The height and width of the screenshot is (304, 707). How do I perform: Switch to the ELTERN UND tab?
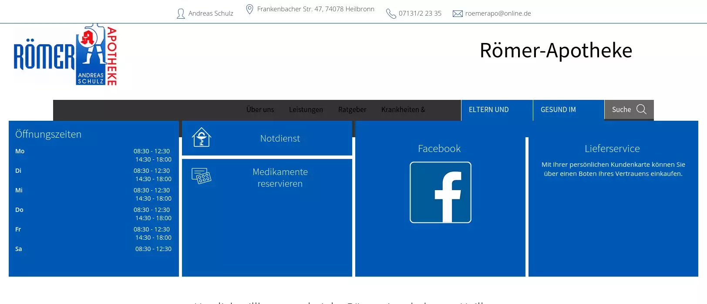click(x=488, y=110)
